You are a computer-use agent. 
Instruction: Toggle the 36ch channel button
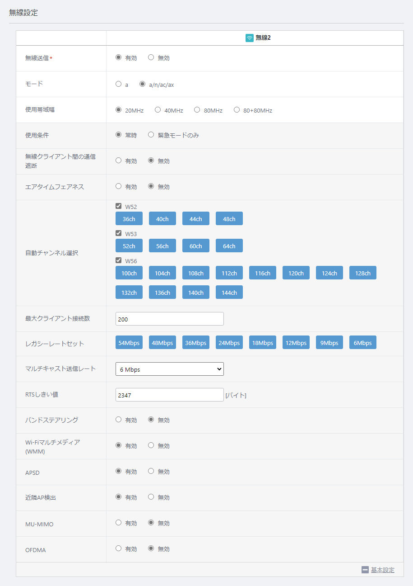pyautogui.click(x=129, y=218)
